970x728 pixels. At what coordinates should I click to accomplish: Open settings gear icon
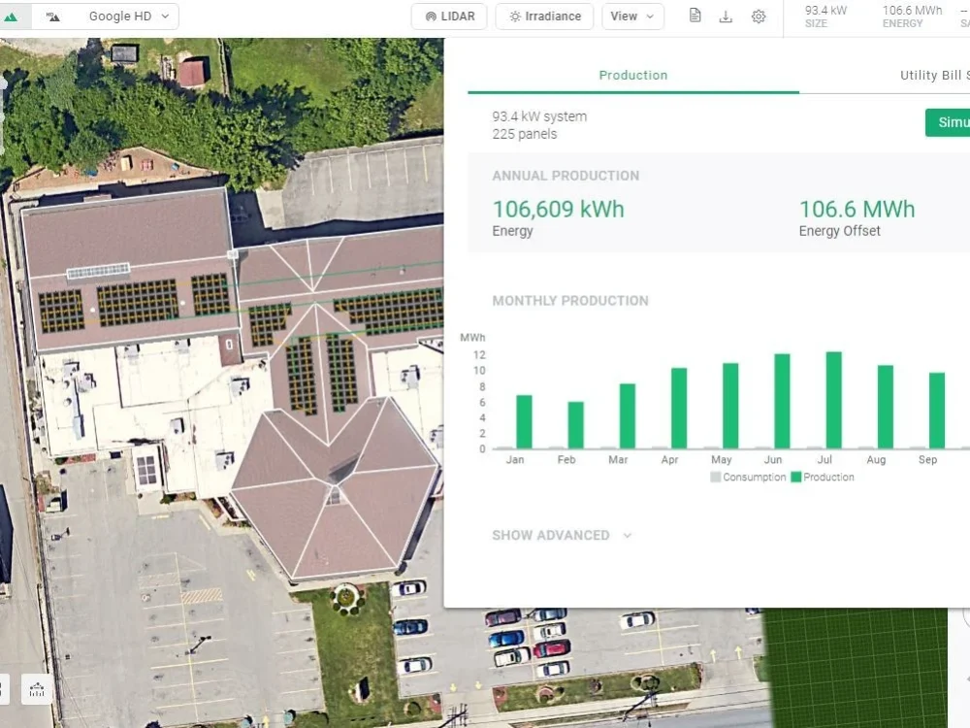click(x=759, y=17)
